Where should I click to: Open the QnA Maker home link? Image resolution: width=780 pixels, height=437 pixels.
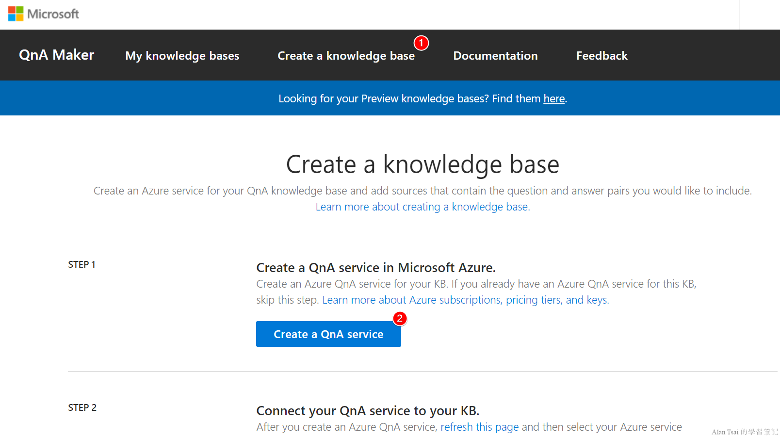click(56, 55)
